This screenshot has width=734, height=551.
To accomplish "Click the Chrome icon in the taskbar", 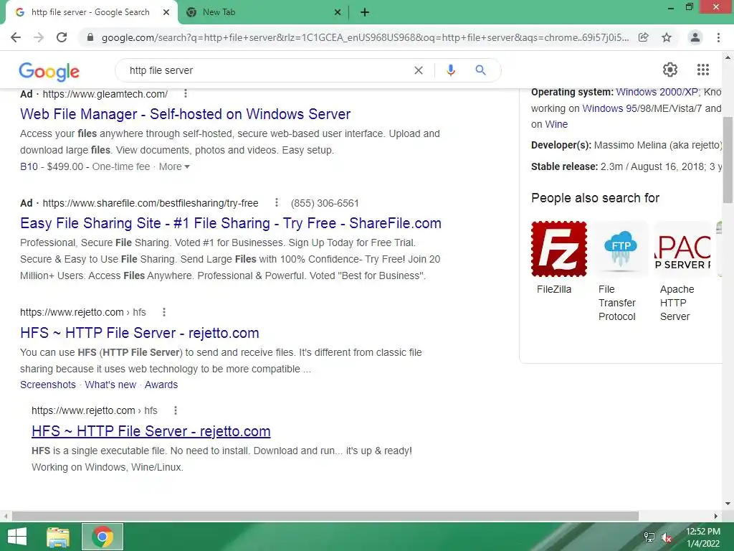I will [x=103, y=537].
